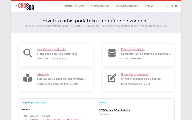
Task: Expand the O arhivu menu chevron
Action: tap(155, 6)
